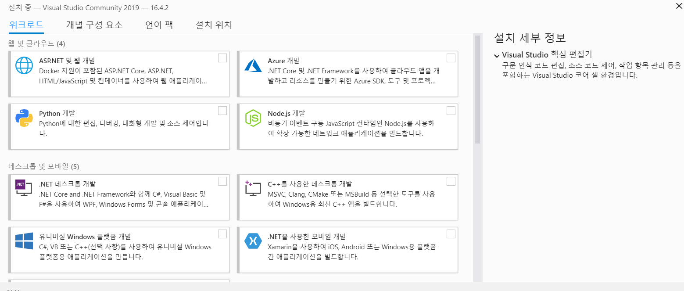
Task: Switch to the 워크로드 tab
Action: pyautogui.click(x=26, y=25)
